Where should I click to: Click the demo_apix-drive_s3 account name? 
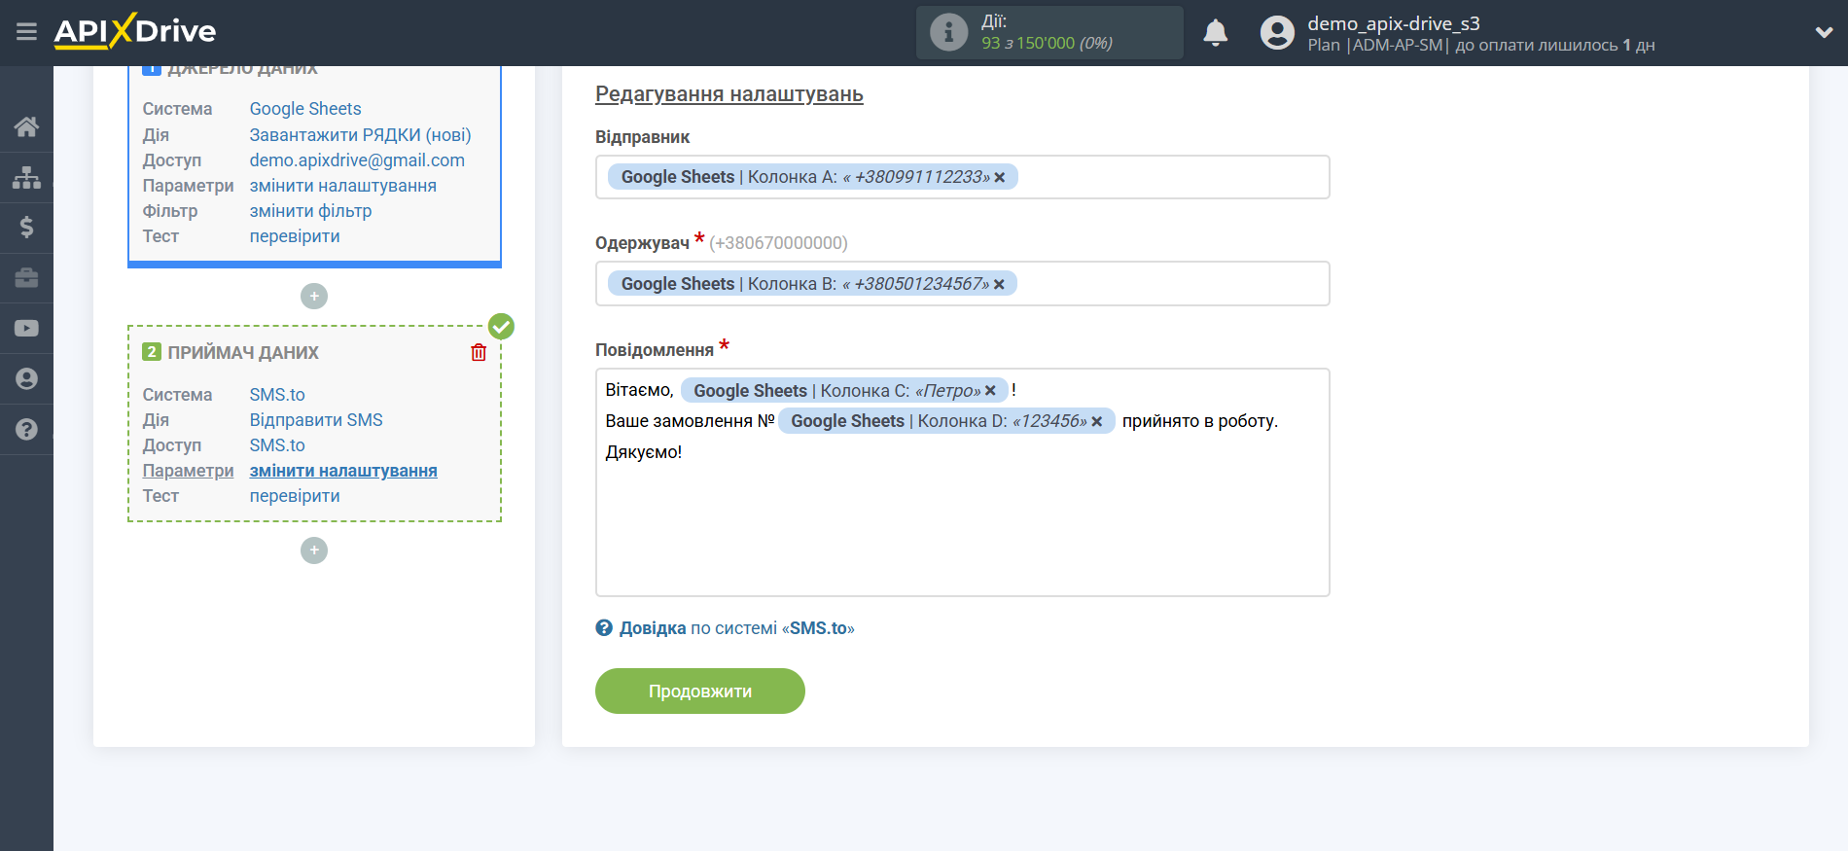[1394, 23]
